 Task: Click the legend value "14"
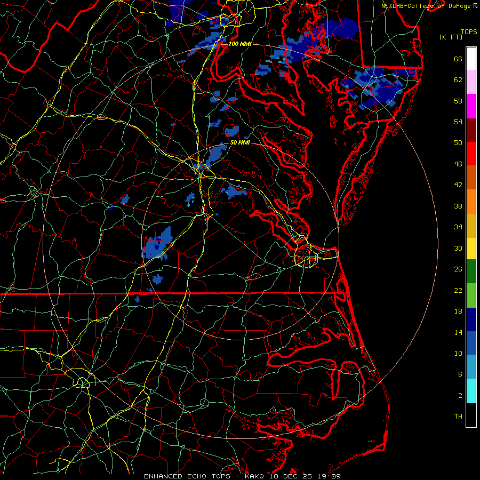pyautogui.click(x=458, y=332)
